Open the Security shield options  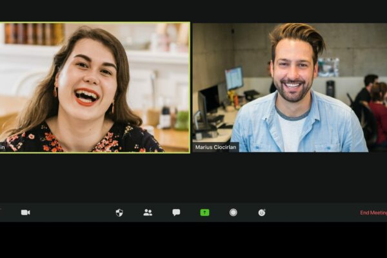(x=119, y=212)
